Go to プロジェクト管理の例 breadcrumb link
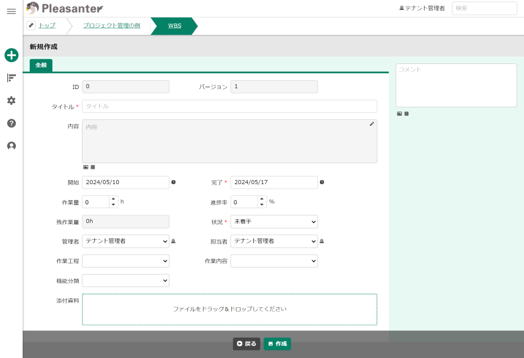The height and width of the screenshot is (358, 524). tap(112, 26)
